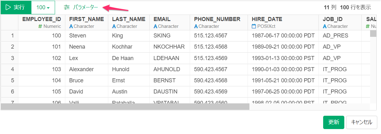Click the parameter sliders icon

[67, 7]
